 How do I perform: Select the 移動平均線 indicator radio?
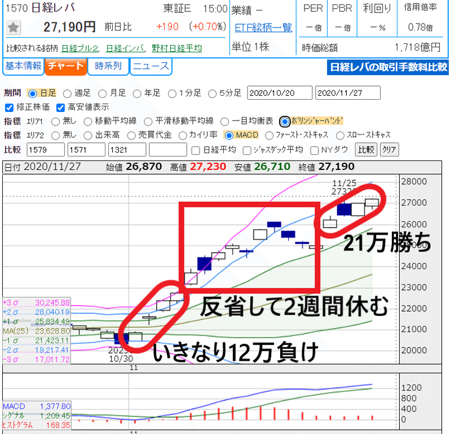pyautogui.click(x=88, y=122)
